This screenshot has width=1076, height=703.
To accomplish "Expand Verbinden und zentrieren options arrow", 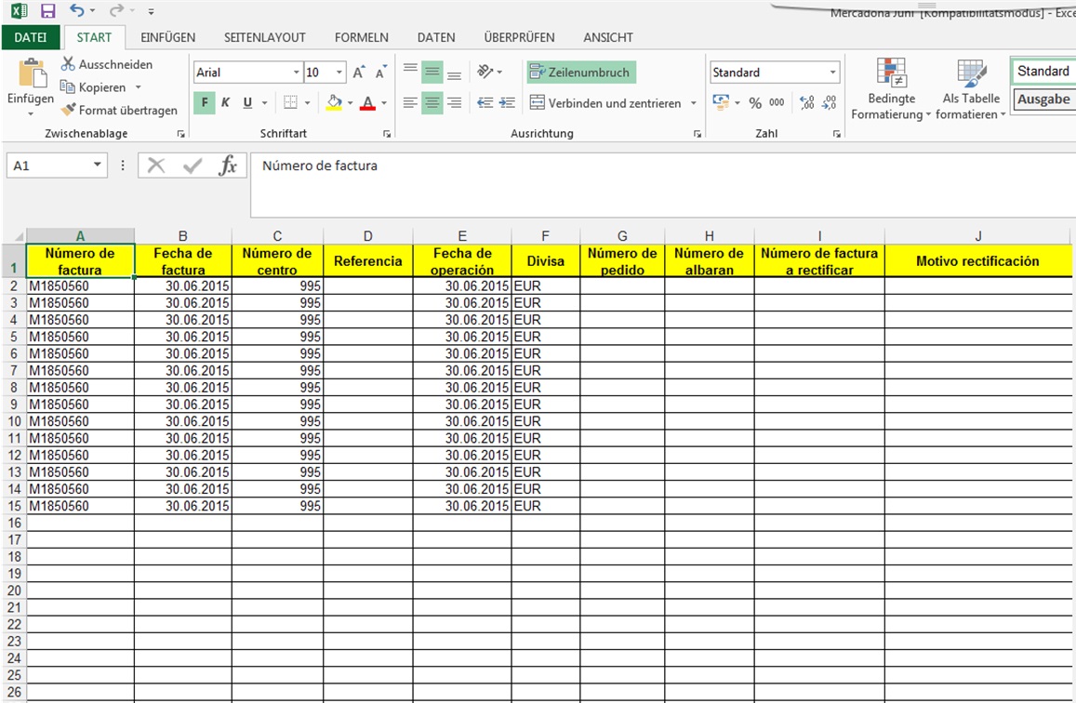I will [693, 103].
